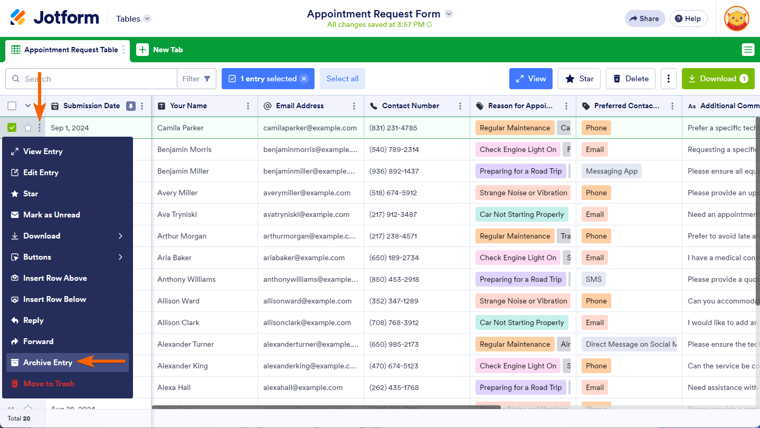This screenshot has height=428, width=760.
Task: Toggle the header select-all checkbox
Action: (12, 106)
